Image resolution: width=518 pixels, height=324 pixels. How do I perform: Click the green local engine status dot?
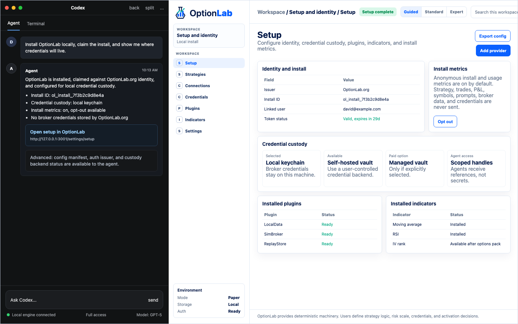(x=8, y=315)
